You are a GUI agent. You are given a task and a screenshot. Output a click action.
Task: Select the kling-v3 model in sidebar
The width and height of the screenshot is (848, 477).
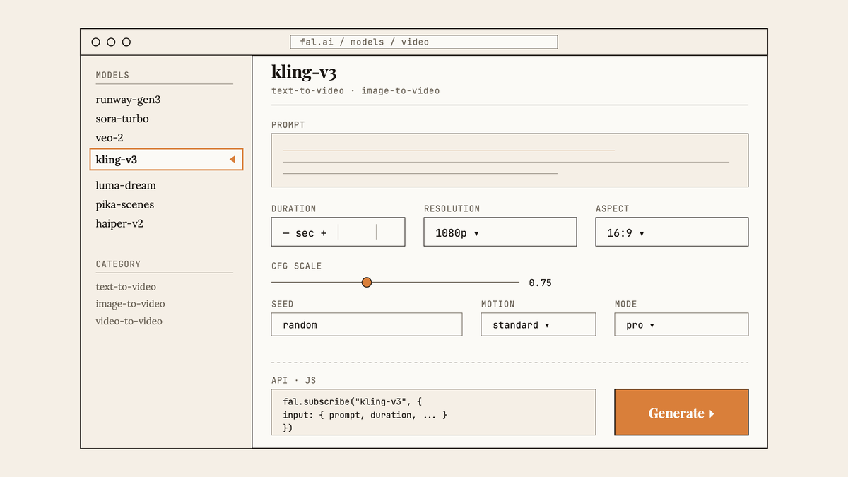point(166,160)
